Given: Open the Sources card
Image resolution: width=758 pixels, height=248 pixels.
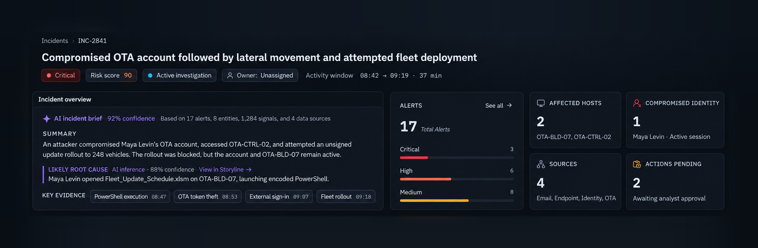Looking at the screenshot, I should coord(575,181).
